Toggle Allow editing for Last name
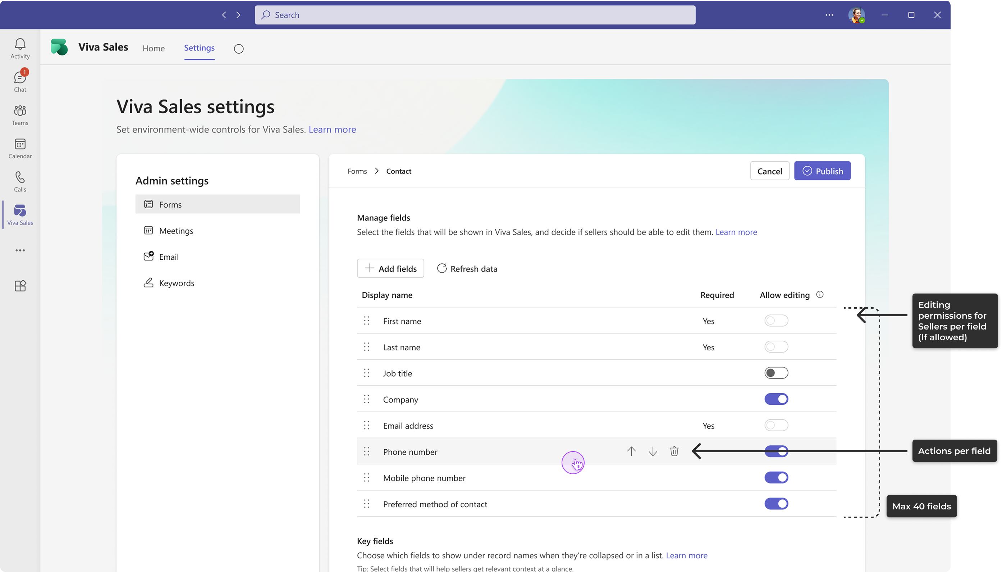Viewport: 1002px width, 572px height. pyautogui.click(x=776, y=347)
